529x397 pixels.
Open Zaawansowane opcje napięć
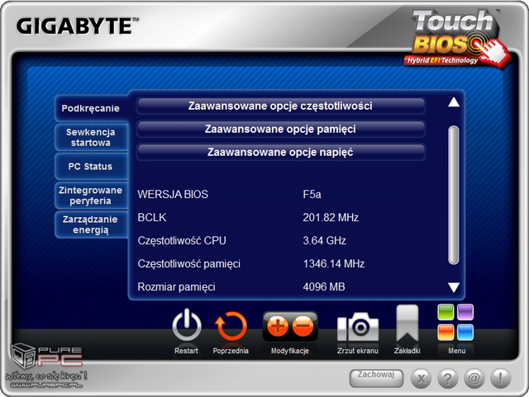(280, 152)
